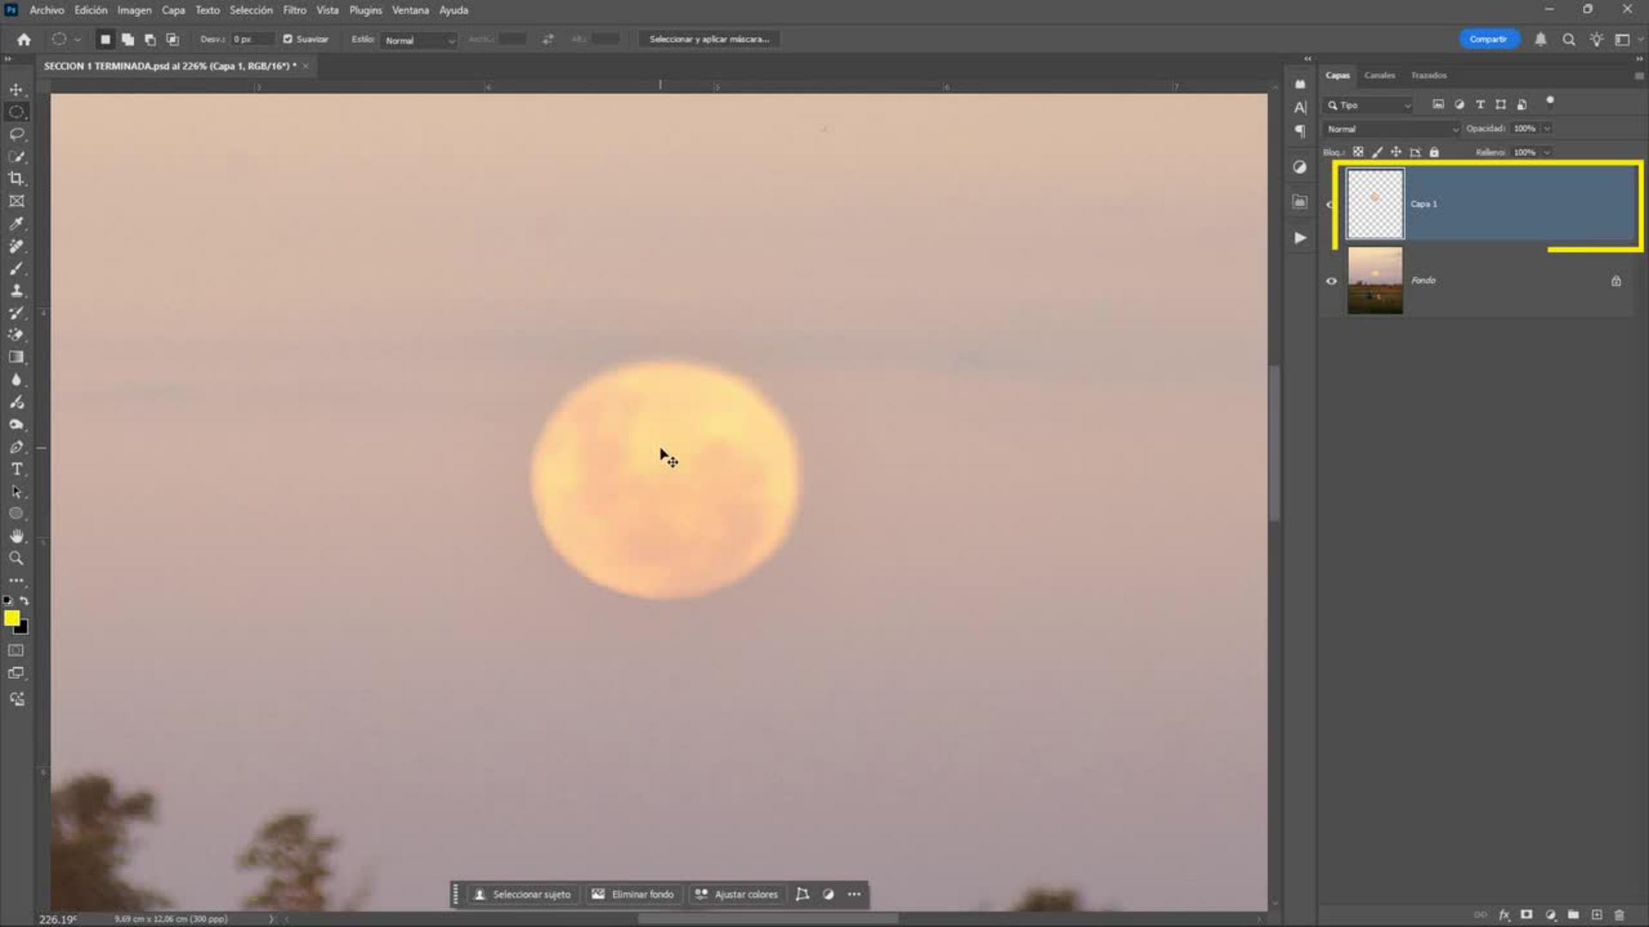Select the Zoom tool in toolbar

click(16, 558)
